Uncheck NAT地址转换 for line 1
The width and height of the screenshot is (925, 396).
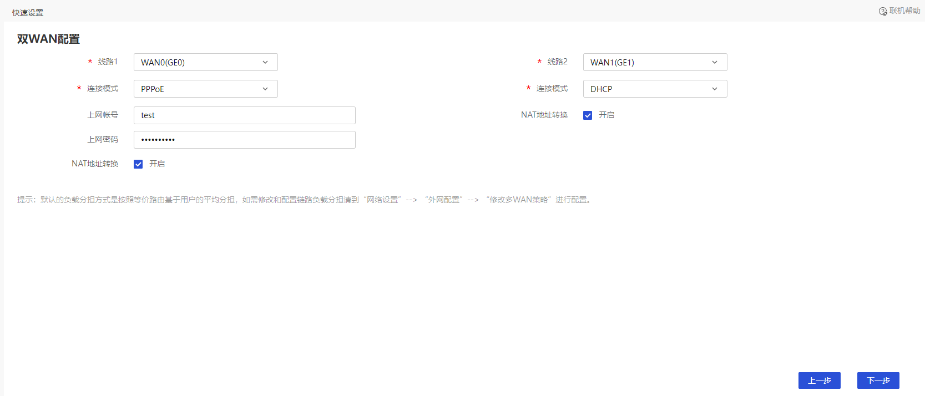(138, 164)
